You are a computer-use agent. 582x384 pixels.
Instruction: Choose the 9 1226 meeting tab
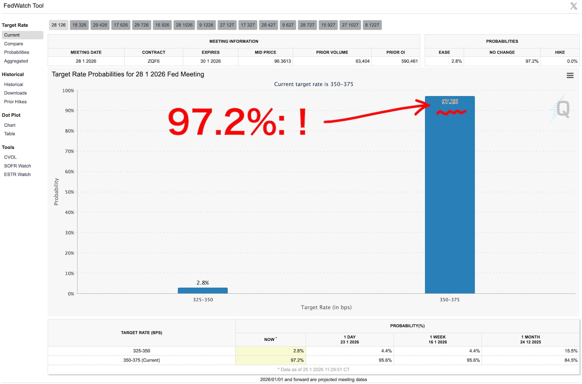(x=206, y=25)
